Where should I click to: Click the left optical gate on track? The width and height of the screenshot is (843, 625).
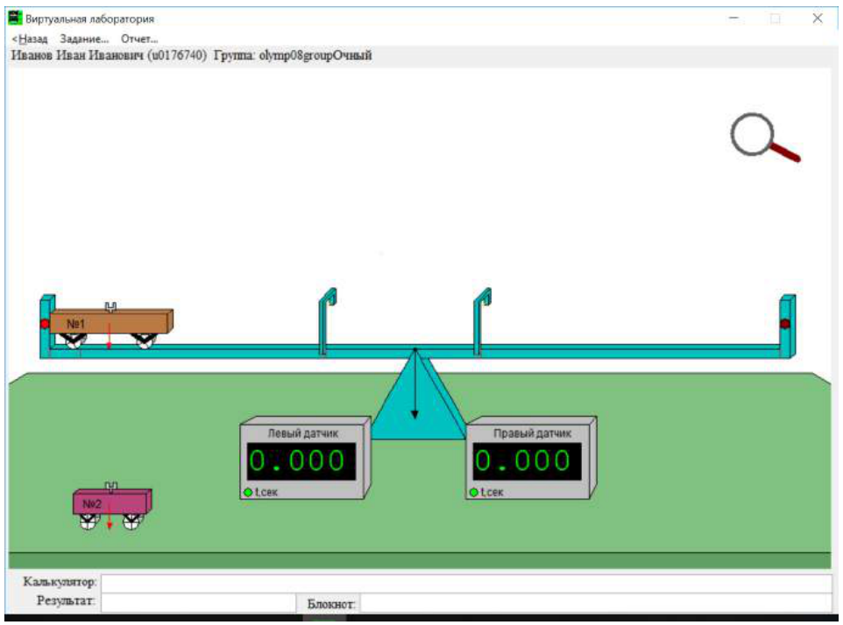tap(327, 321)
